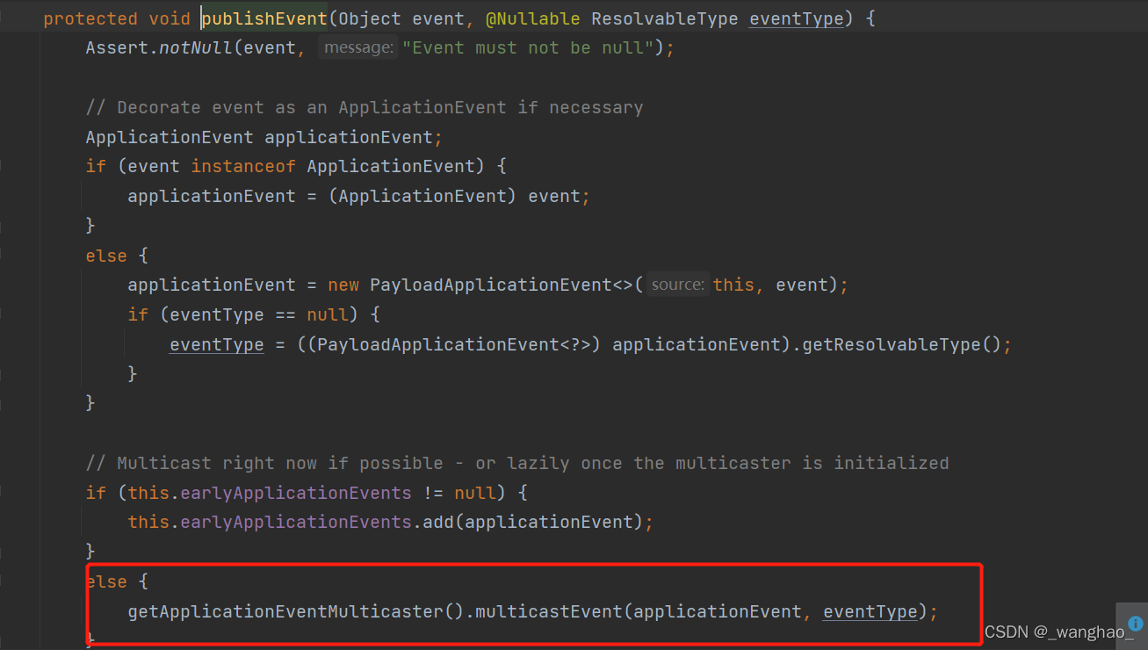Click the @Nullable annotation
Screen dimensions: 1148x650
click(532, 18)
